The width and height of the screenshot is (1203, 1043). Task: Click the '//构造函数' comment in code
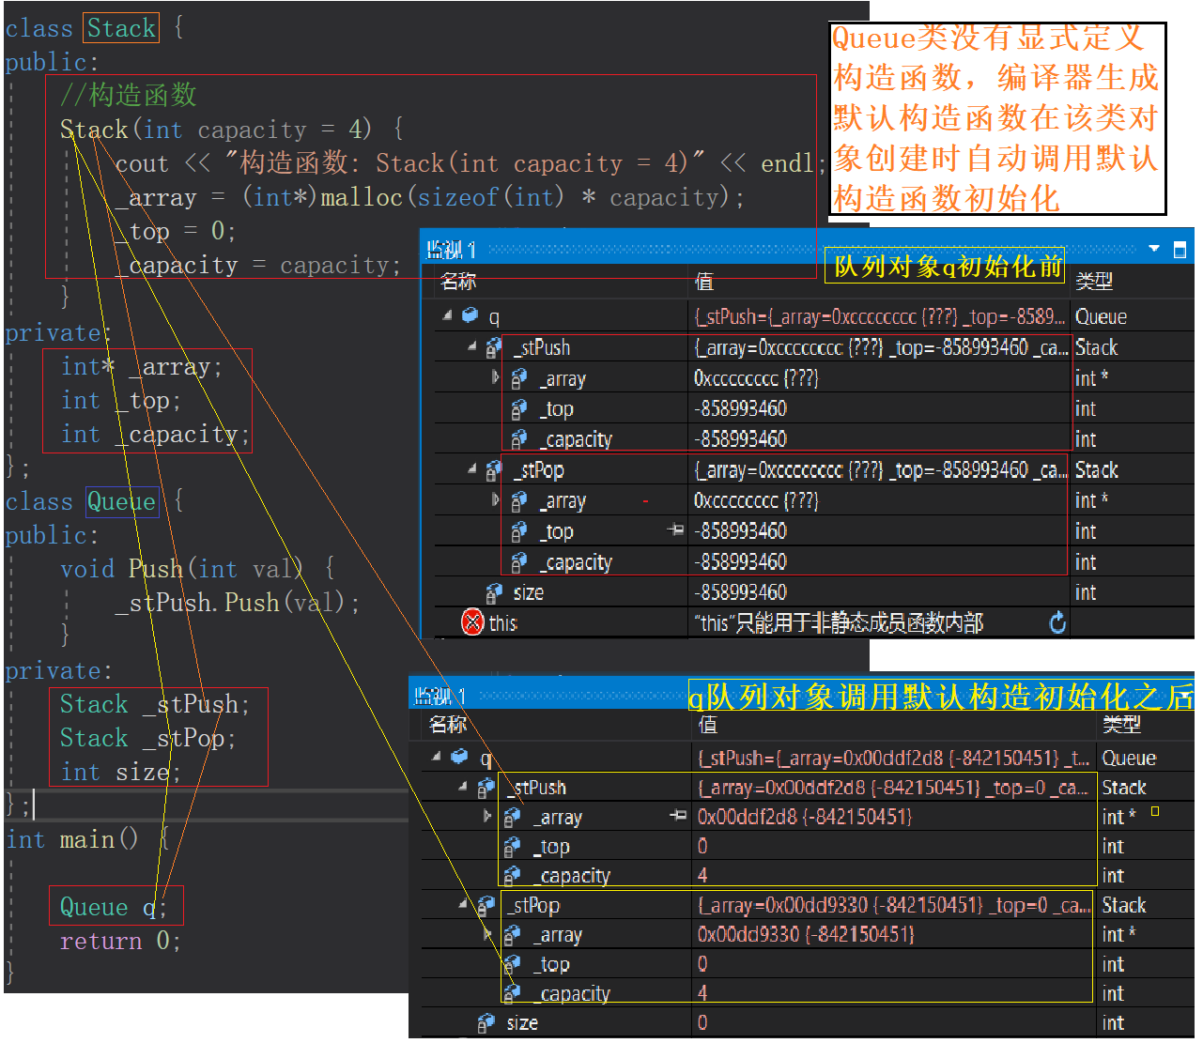click(x=128, y=95)
